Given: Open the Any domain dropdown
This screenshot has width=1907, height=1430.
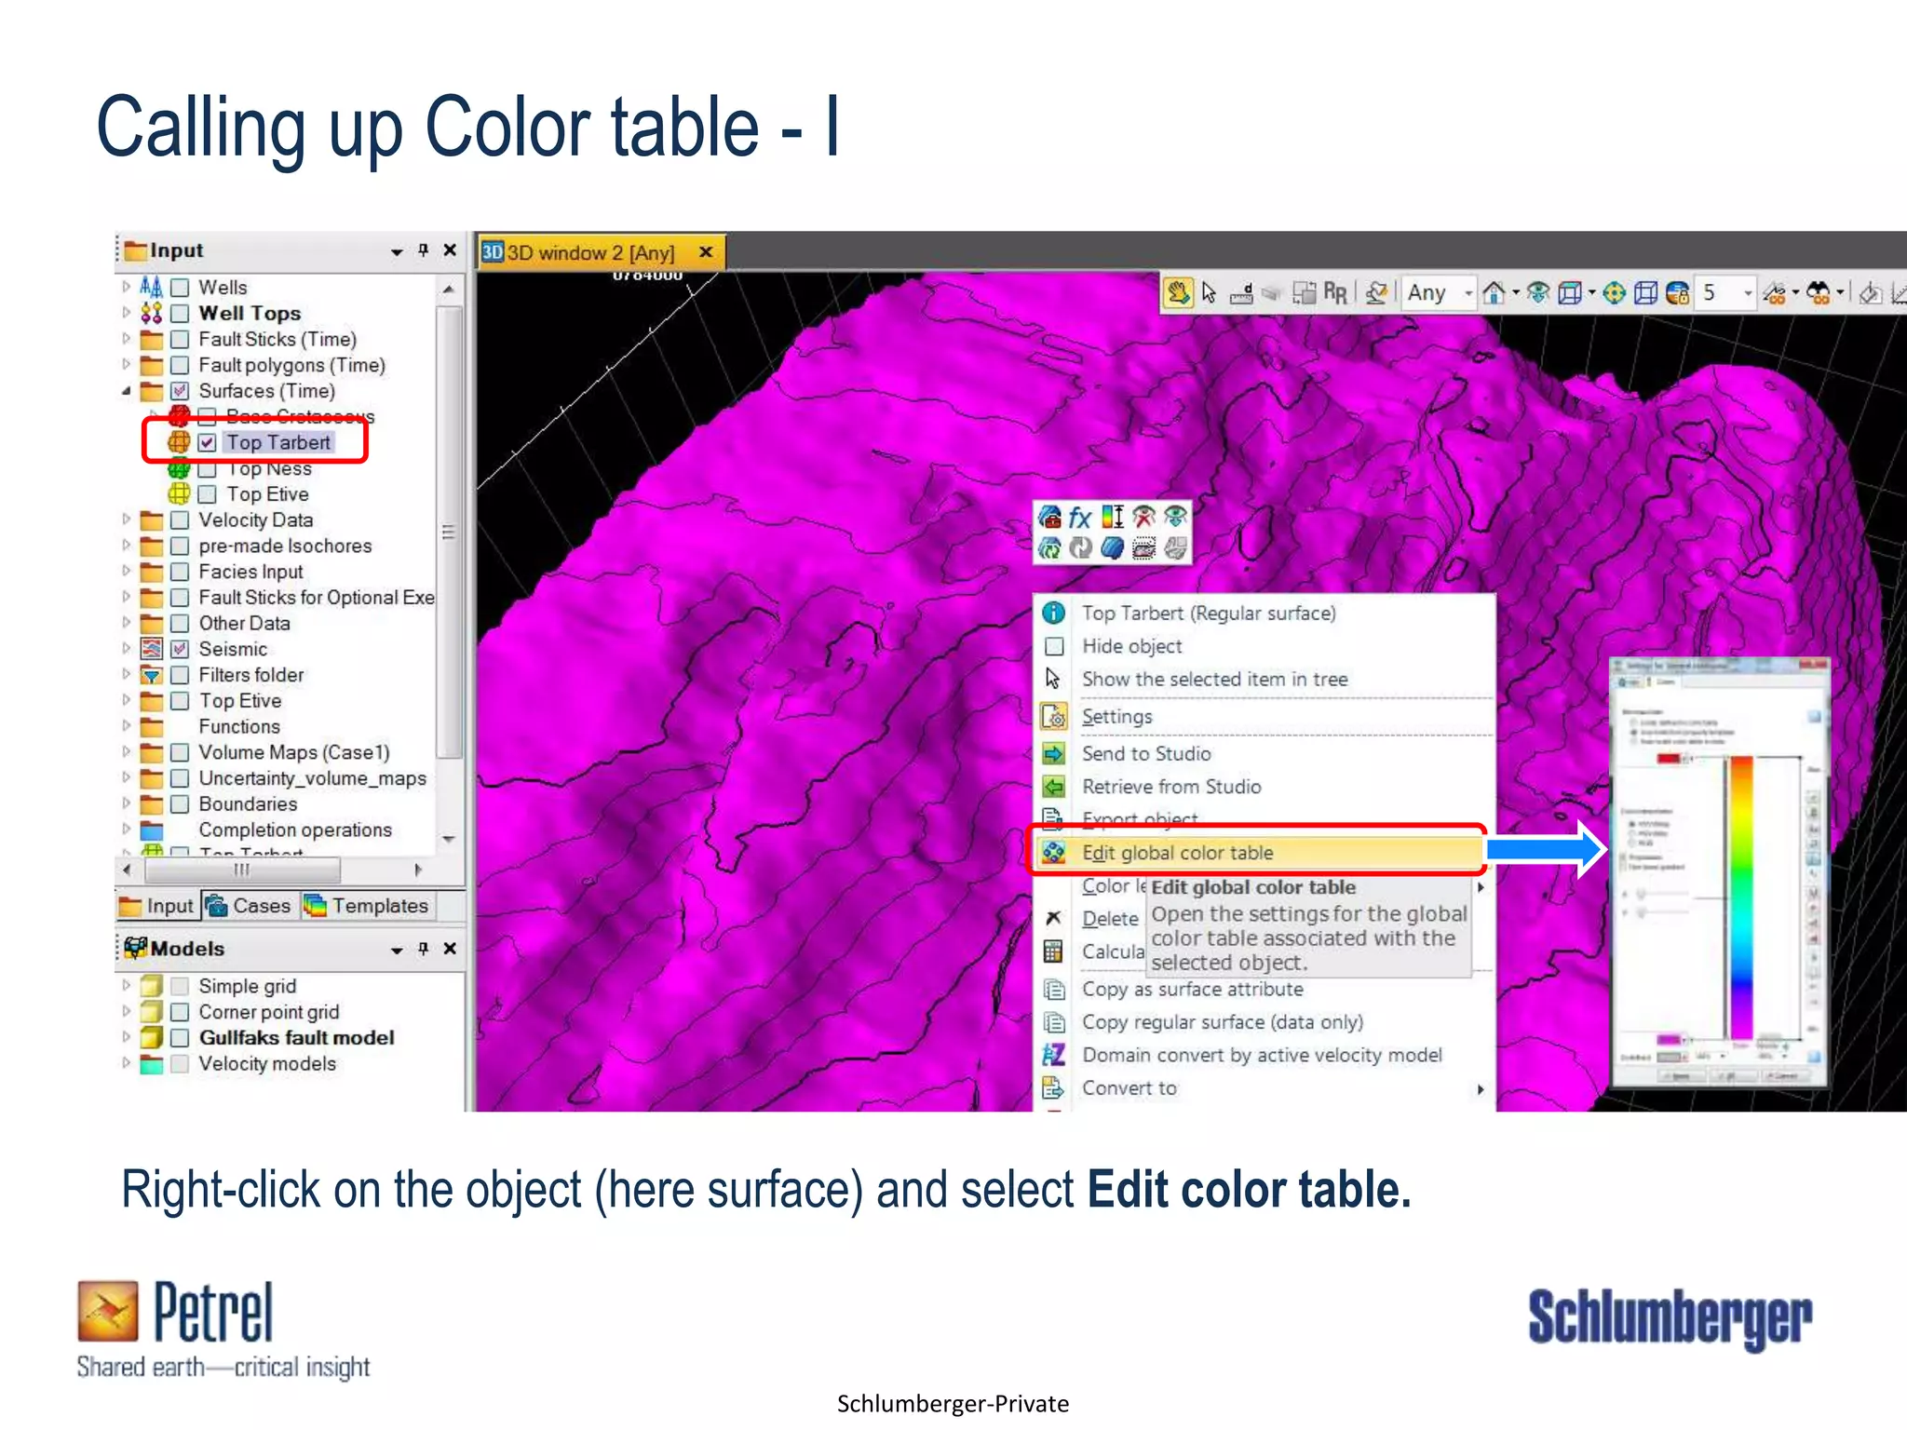Looking at the screenshot, I should [x=1467, y=293].
